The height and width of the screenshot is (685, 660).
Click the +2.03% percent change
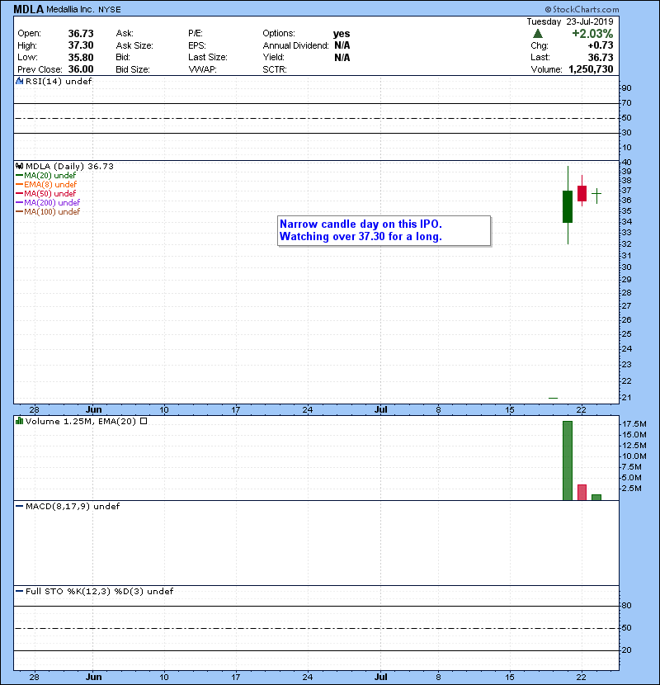coord(592,34)
